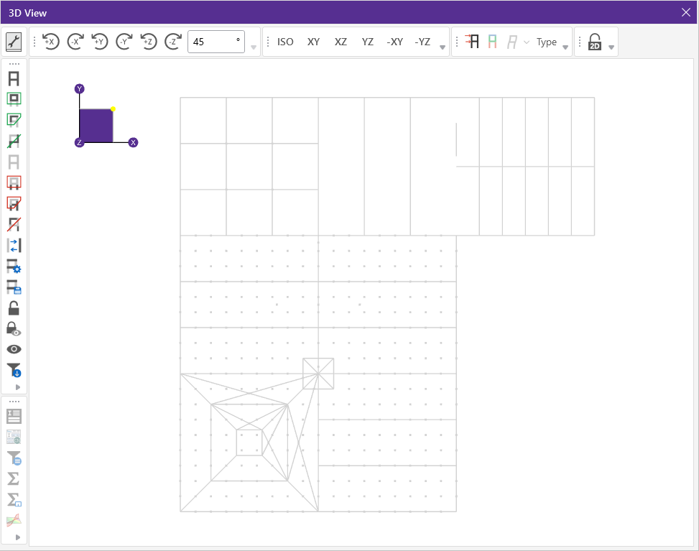The image size is (699, 551).
Task: Rotate view about negative Y axis
Action: (124, 42)
